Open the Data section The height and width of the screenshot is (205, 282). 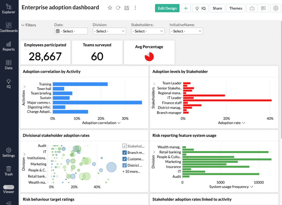(9, 64)
